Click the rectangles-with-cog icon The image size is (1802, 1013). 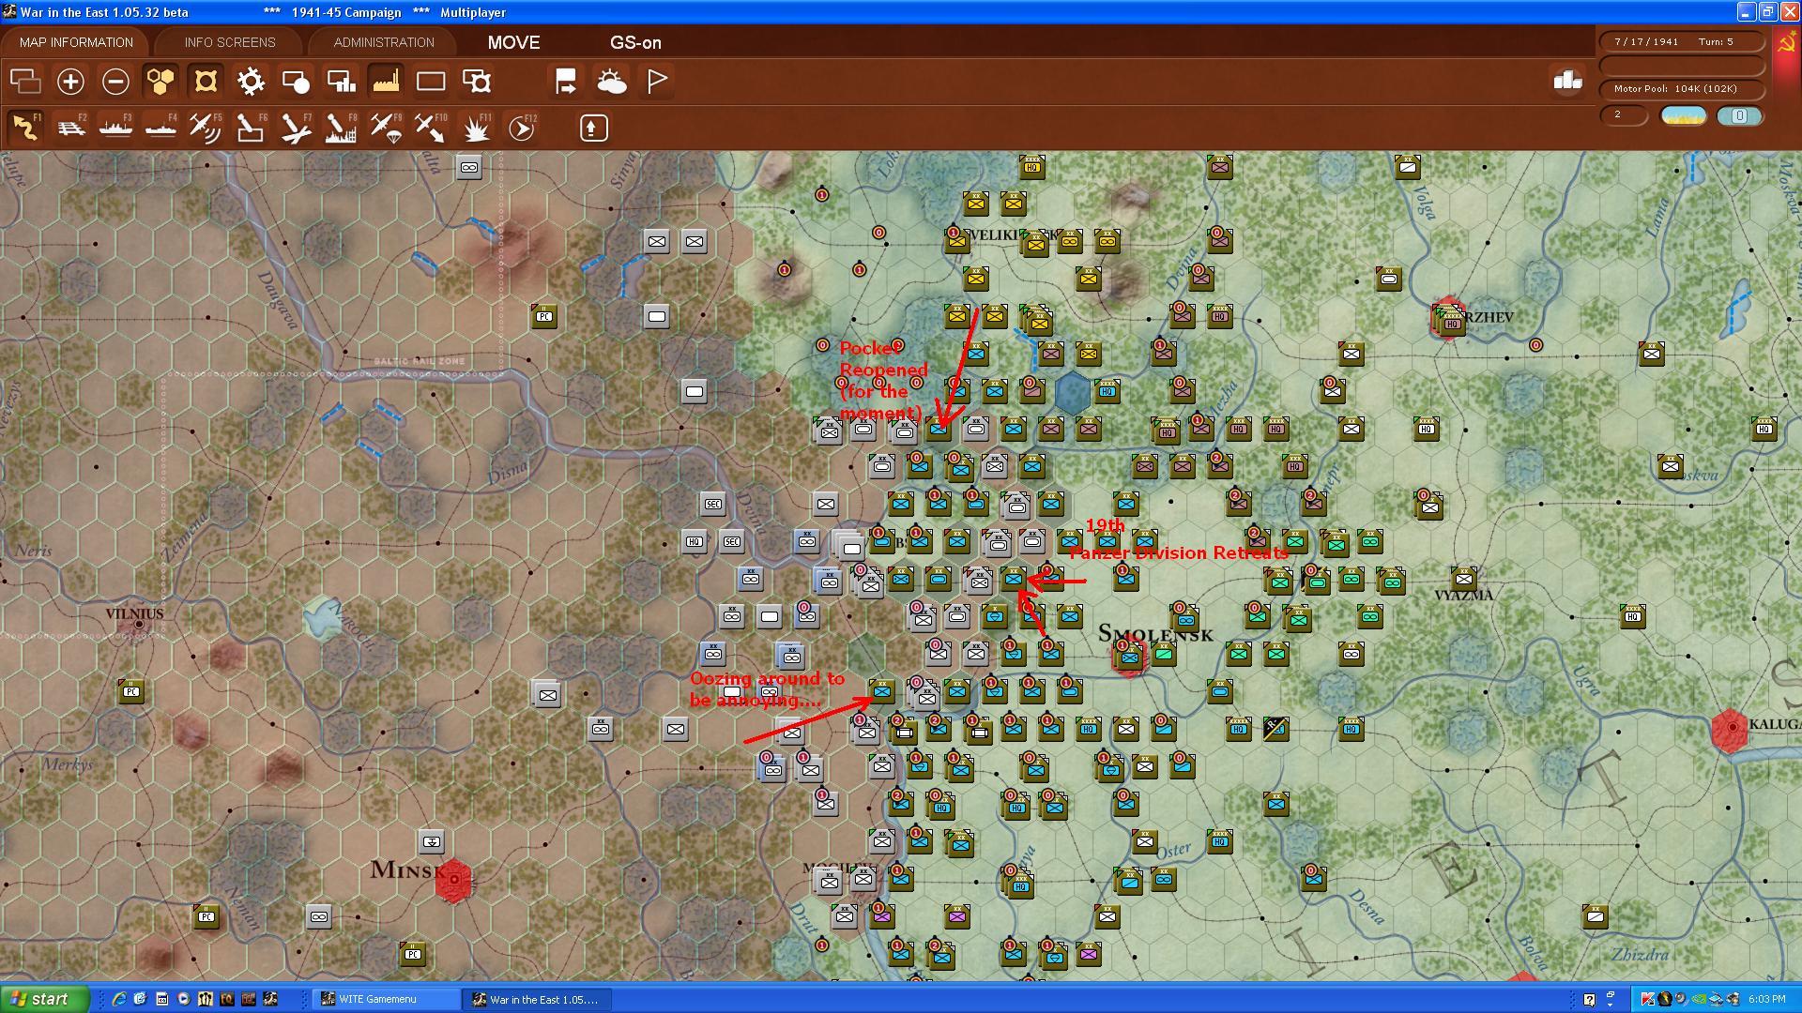point(477,82)
